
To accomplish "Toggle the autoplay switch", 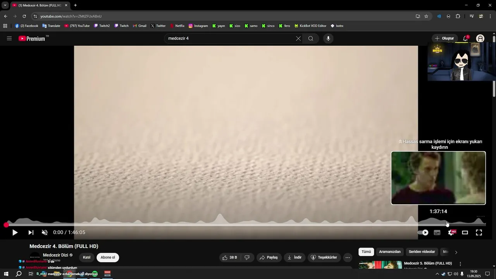I will coord(423,232).
